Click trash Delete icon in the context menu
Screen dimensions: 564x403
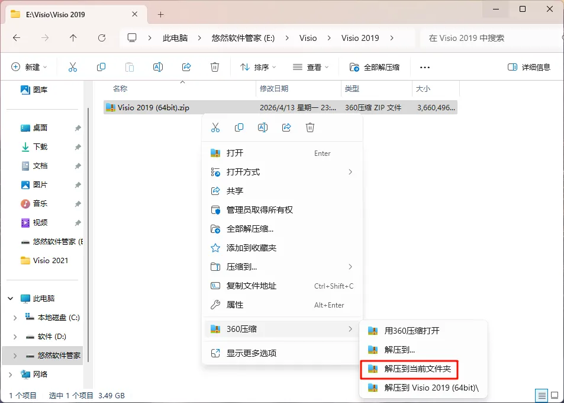[x=310, y=127]
